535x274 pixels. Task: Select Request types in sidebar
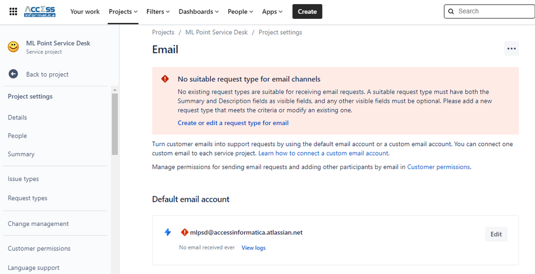(27, 198)
